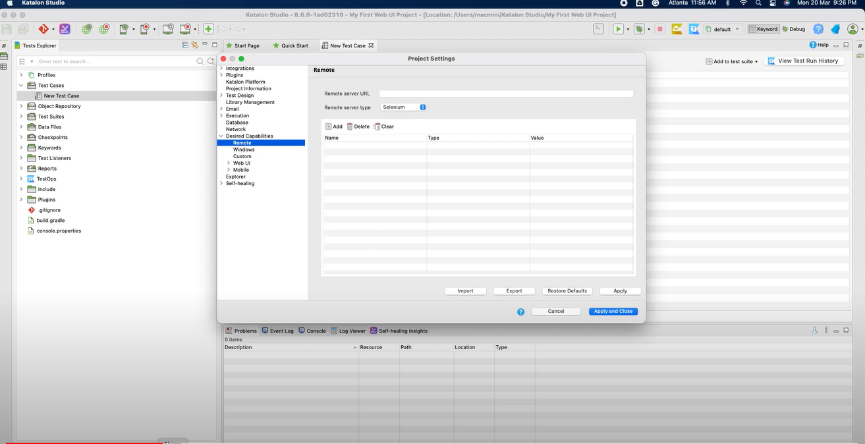This screenshot has height=444, width=865.
Task: Expand Web UI under Desired Capabilities
Action: [229, 163]
